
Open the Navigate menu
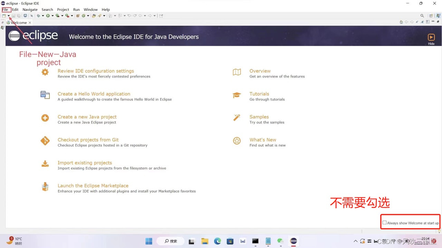pyautogui.click(x=30, y=10)
